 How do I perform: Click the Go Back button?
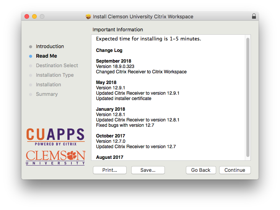pyautogui.click(x=201, y=170)
